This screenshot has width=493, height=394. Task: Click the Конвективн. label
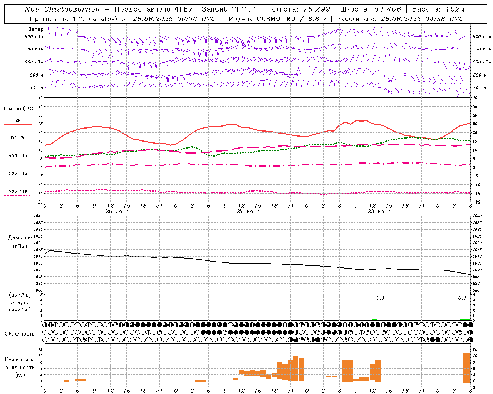pyautogui.click(x=20, y=360)
